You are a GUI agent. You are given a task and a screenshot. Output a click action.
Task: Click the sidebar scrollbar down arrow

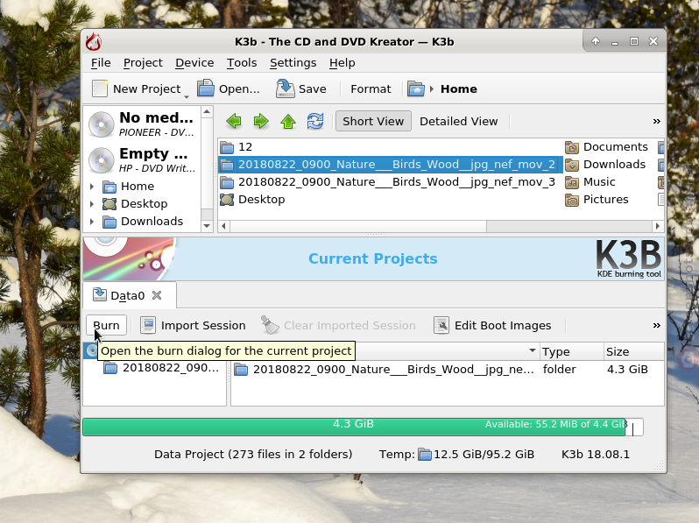(x=207, y=226)
